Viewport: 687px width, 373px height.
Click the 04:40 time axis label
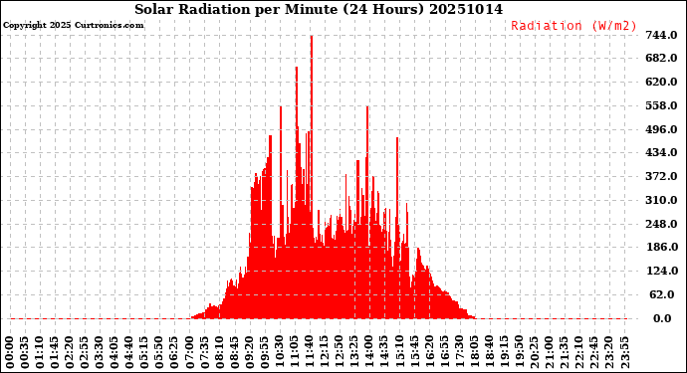point(129,352)
